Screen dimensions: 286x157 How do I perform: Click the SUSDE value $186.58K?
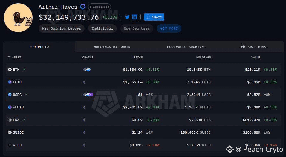[252, 132]
